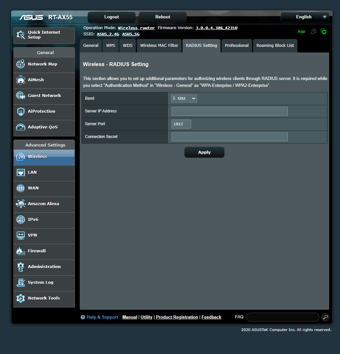Open the Feedback link
Viewport: 340px width, 354px height.
[211, 317]
